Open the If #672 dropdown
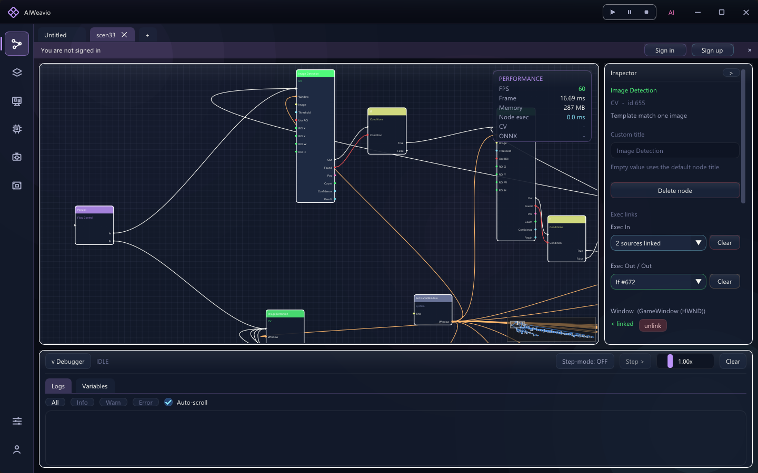Image resolution: width=758 pixels, height=473 pixels. [x=658, y=282]
